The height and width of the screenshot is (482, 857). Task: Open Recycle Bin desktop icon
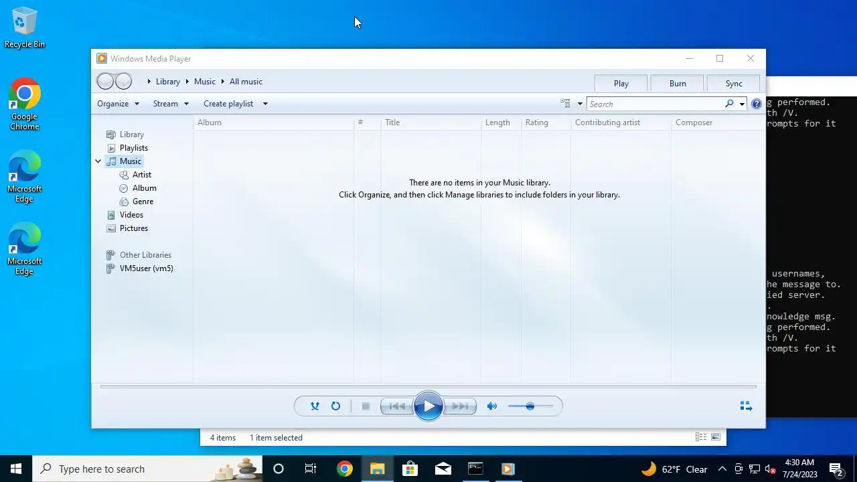25,28
